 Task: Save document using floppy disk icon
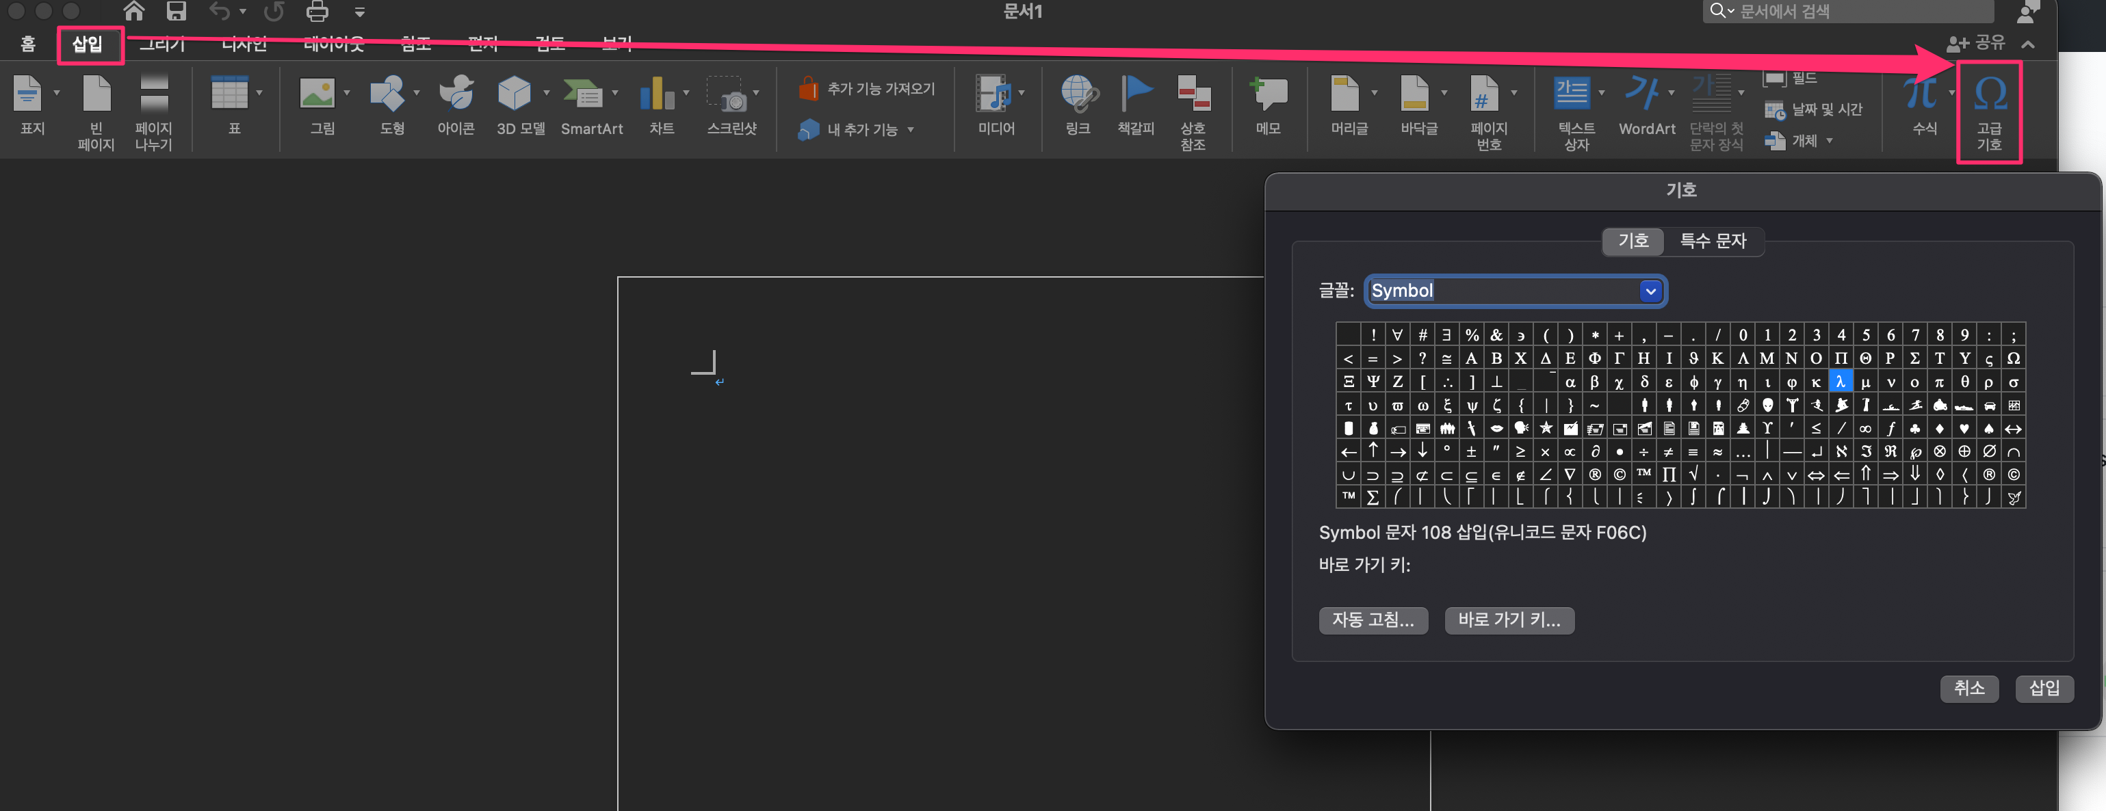176,12
